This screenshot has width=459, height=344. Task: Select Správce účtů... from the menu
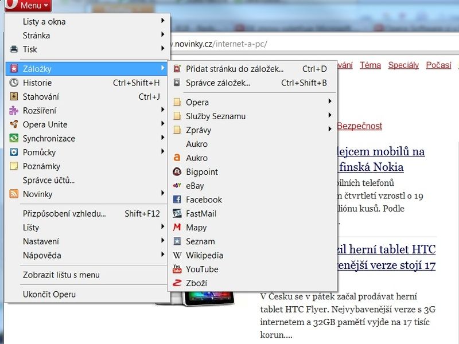coord(87,180)
